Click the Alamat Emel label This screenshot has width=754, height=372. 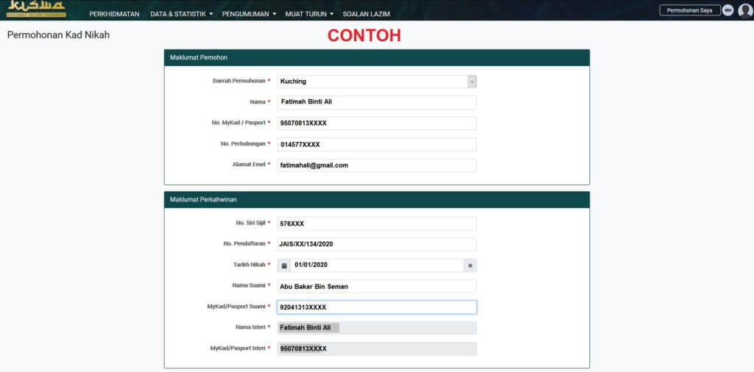(249, 165)
